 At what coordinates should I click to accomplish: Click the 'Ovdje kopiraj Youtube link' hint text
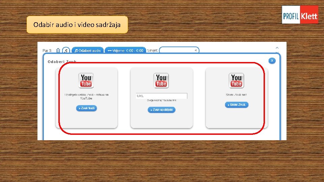tap(162, 100)
